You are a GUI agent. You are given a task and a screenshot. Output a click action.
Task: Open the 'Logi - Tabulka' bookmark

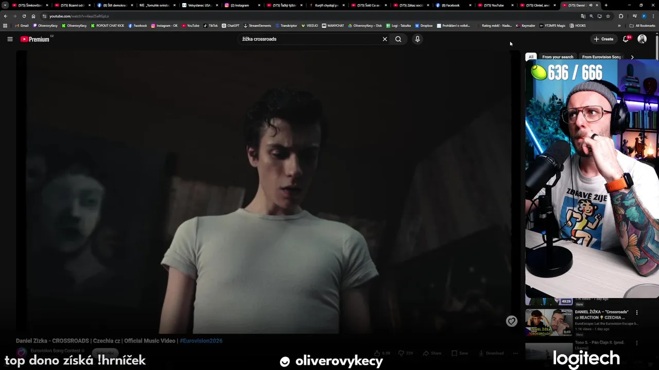[x=398, y=26]
